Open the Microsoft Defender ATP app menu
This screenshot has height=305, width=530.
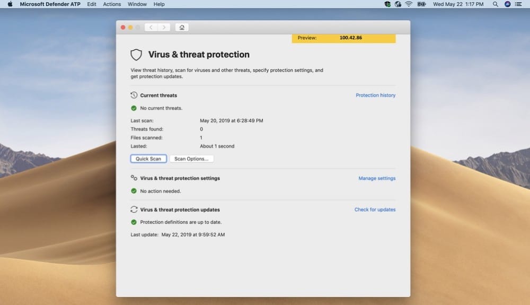[x=50, y=4]
